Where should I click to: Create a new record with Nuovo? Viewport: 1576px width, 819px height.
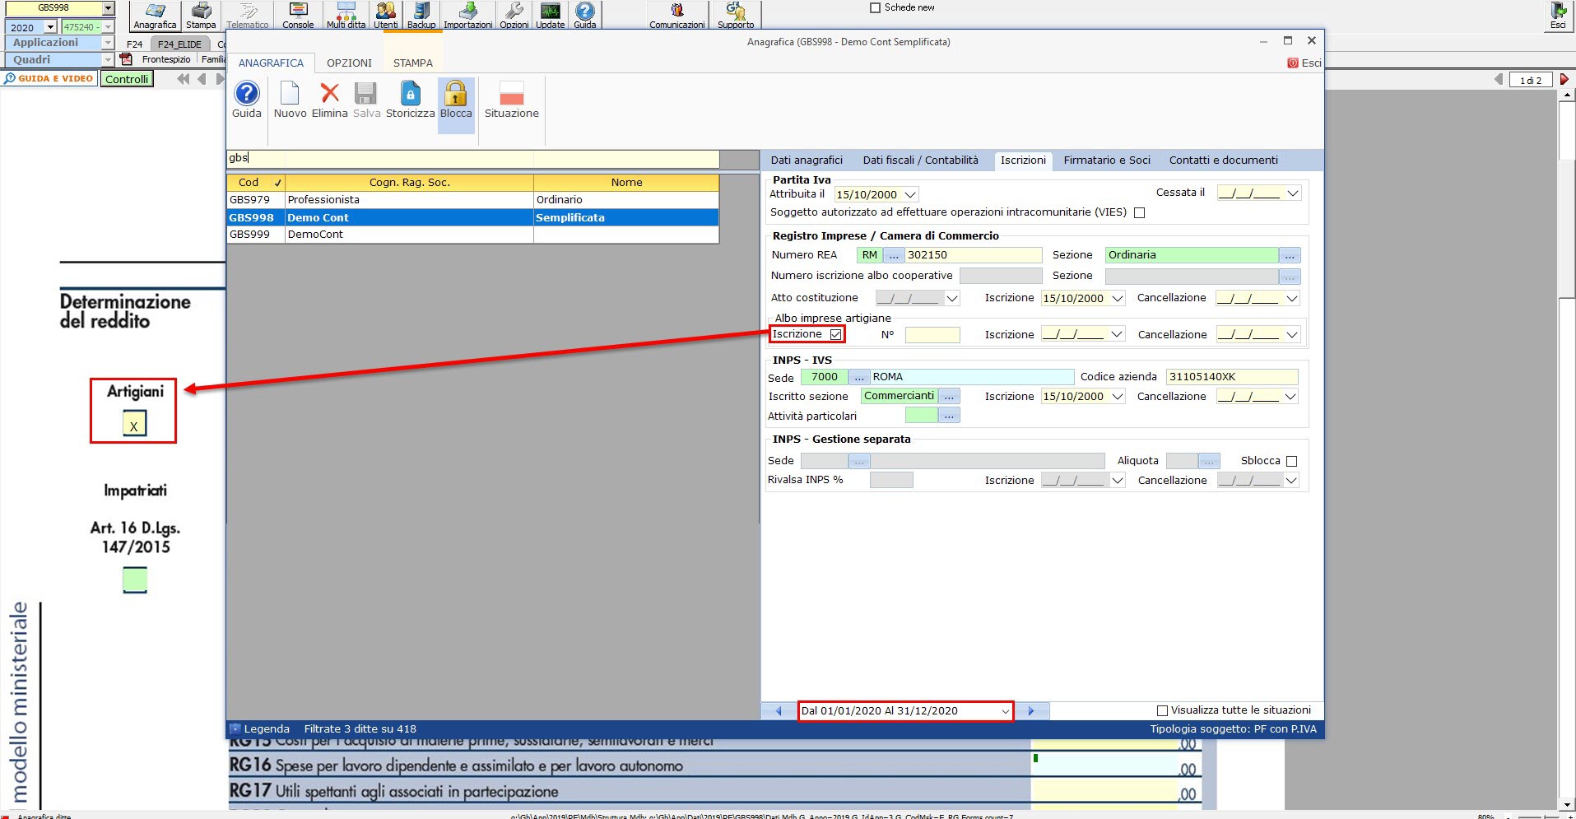(x=290, y=100)
